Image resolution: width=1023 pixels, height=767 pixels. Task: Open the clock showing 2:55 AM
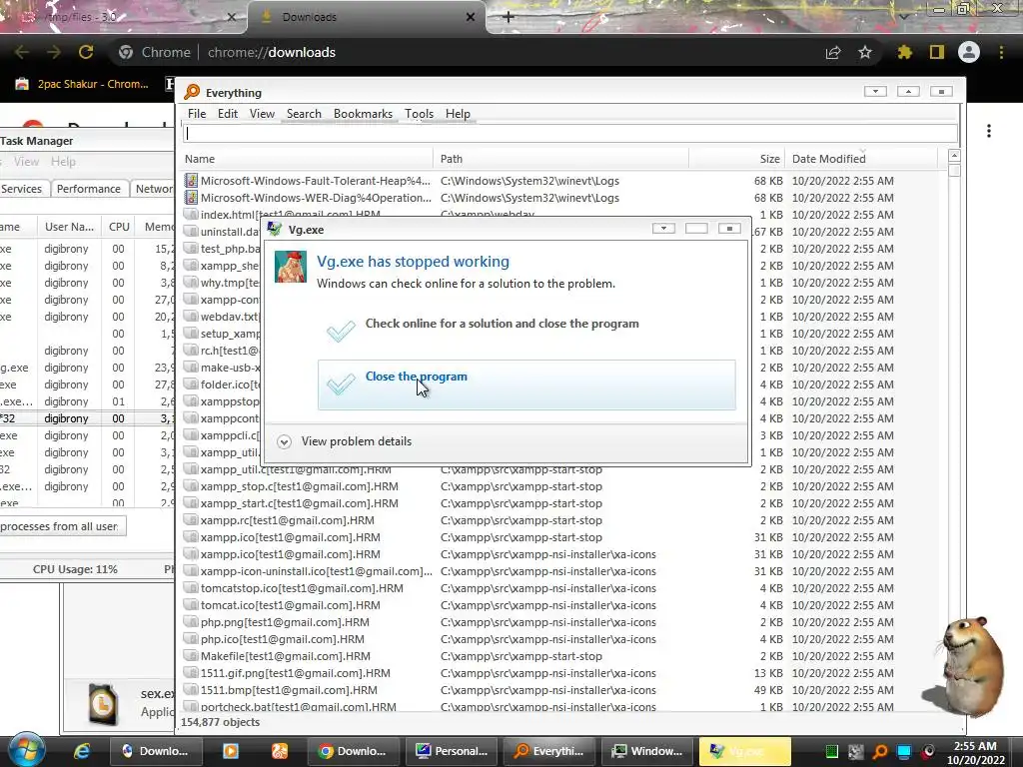click(x=975, y=753)
